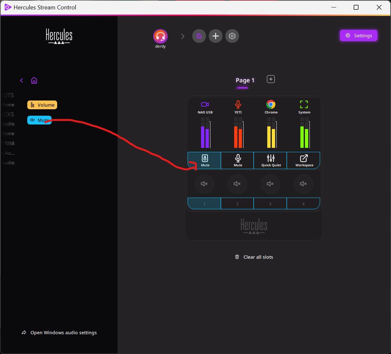Switch to the Page 1 tab
Image resolution: width=391 pixels, height=354 pixels.
[245, 80]
